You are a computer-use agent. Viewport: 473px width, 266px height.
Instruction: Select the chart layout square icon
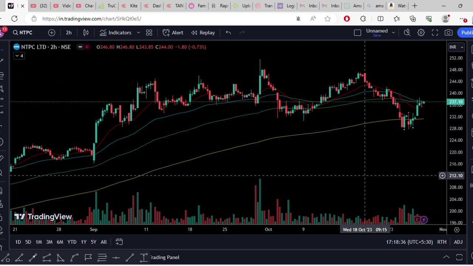(357, 33)
